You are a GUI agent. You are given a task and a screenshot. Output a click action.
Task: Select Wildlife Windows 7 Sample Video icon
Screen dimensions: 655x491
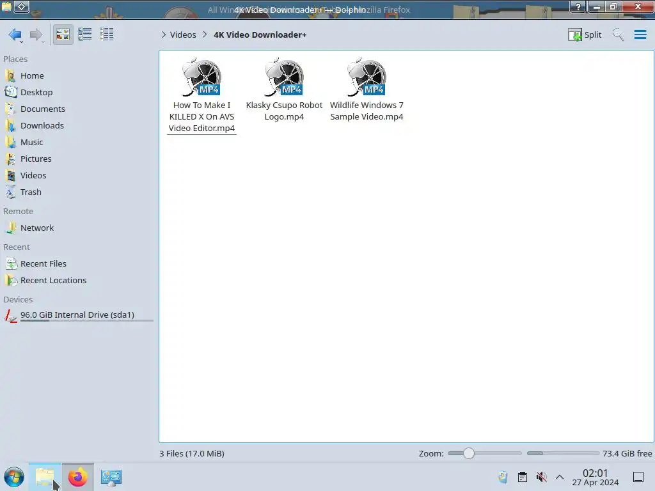367,77
